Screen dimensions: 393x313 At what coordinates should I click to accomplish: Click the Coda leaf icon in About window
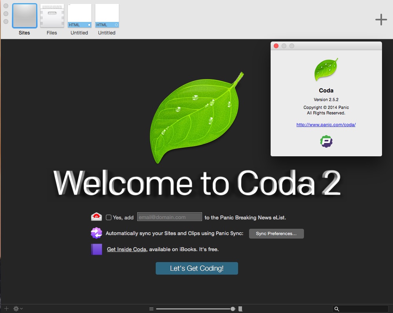(x=326, y=69)
